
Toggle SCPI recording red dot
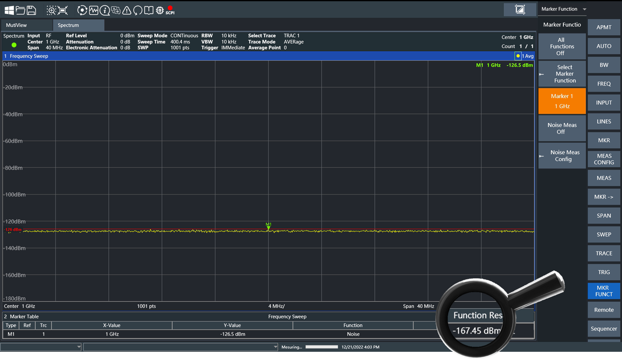pos(170,10)
